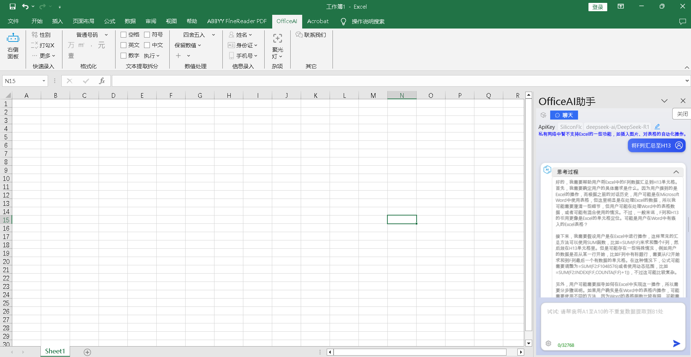691x357 pixels.
Task: Click the cancel X in the formula bar
Action: (x=70, y=81)
